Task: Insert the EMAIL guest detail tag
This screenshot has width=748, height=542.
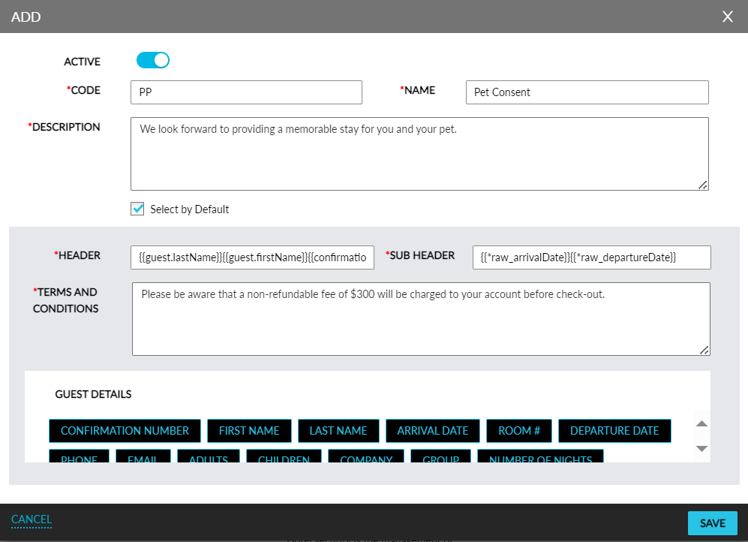Action: point(143,458)
